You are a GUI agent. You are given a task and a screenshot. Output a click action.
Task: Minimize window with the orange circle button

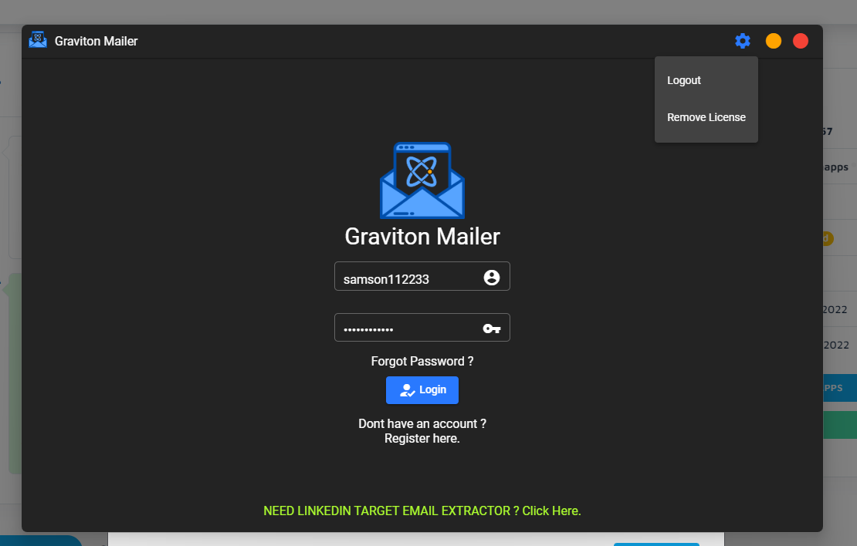[x=773, y=41]
